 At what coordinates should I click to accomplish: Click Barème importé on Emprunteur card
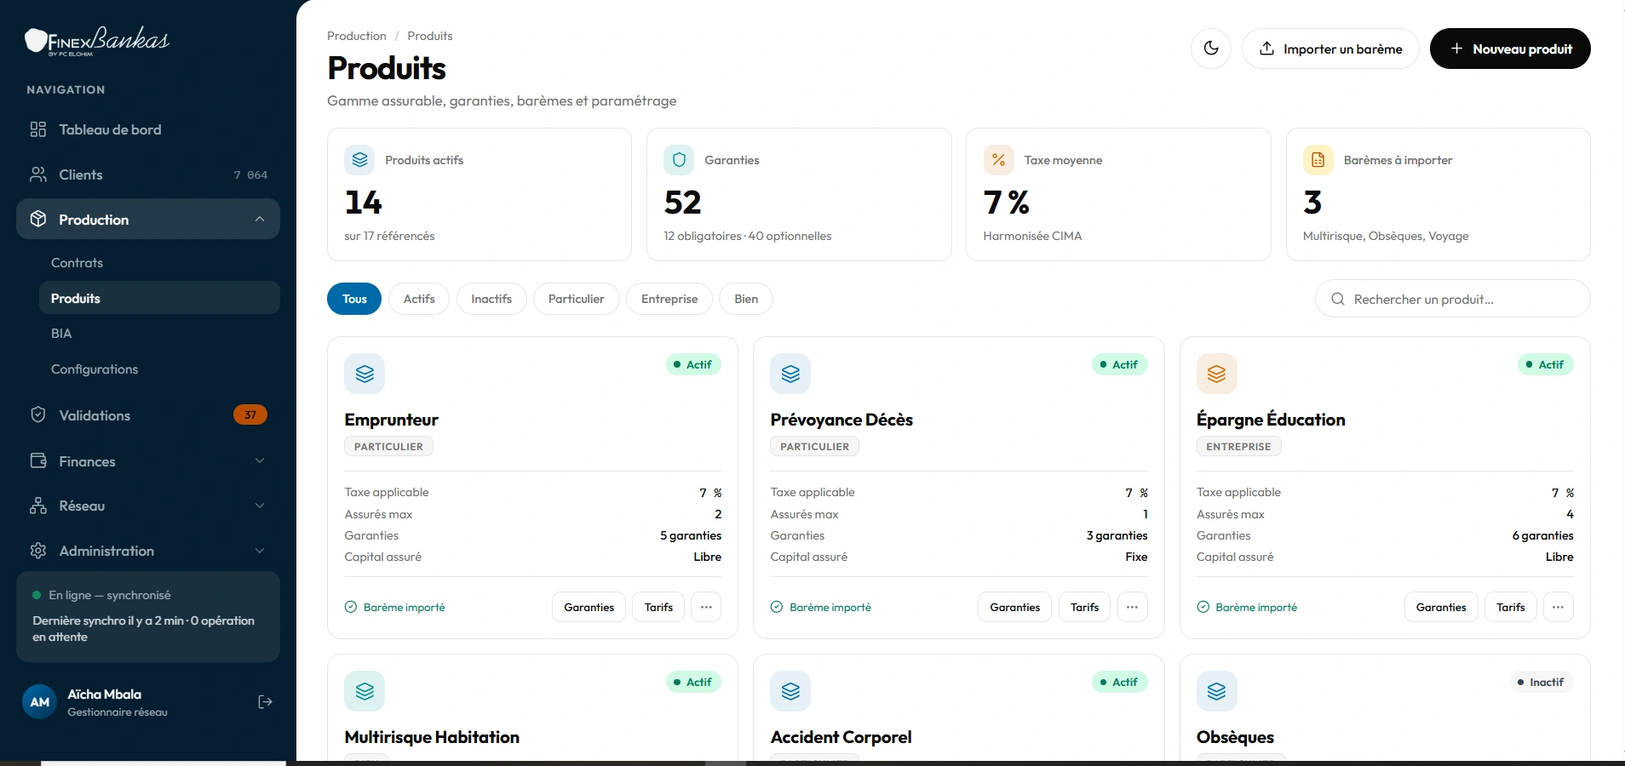(394, 607)
